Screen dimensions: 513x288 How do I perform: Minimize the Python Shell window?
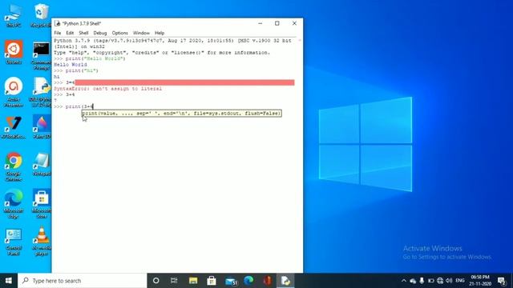click(260, 23)
